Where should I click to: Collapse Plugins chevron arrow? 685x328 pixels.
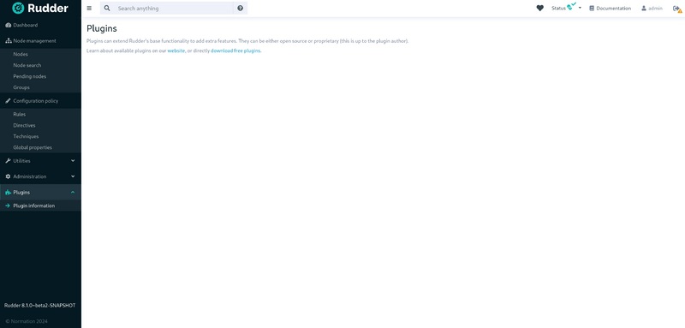point(73,192)
